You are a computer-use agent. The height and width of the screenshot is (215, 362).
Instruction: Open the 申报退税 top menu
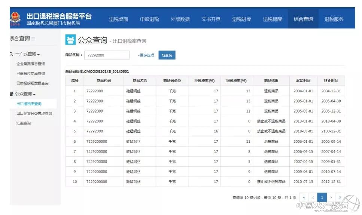tap(149, 19)
